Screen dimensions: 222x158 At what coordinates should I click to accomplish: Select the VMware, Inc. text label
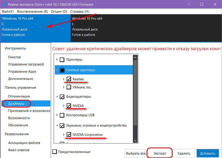(x=82, y=87)
